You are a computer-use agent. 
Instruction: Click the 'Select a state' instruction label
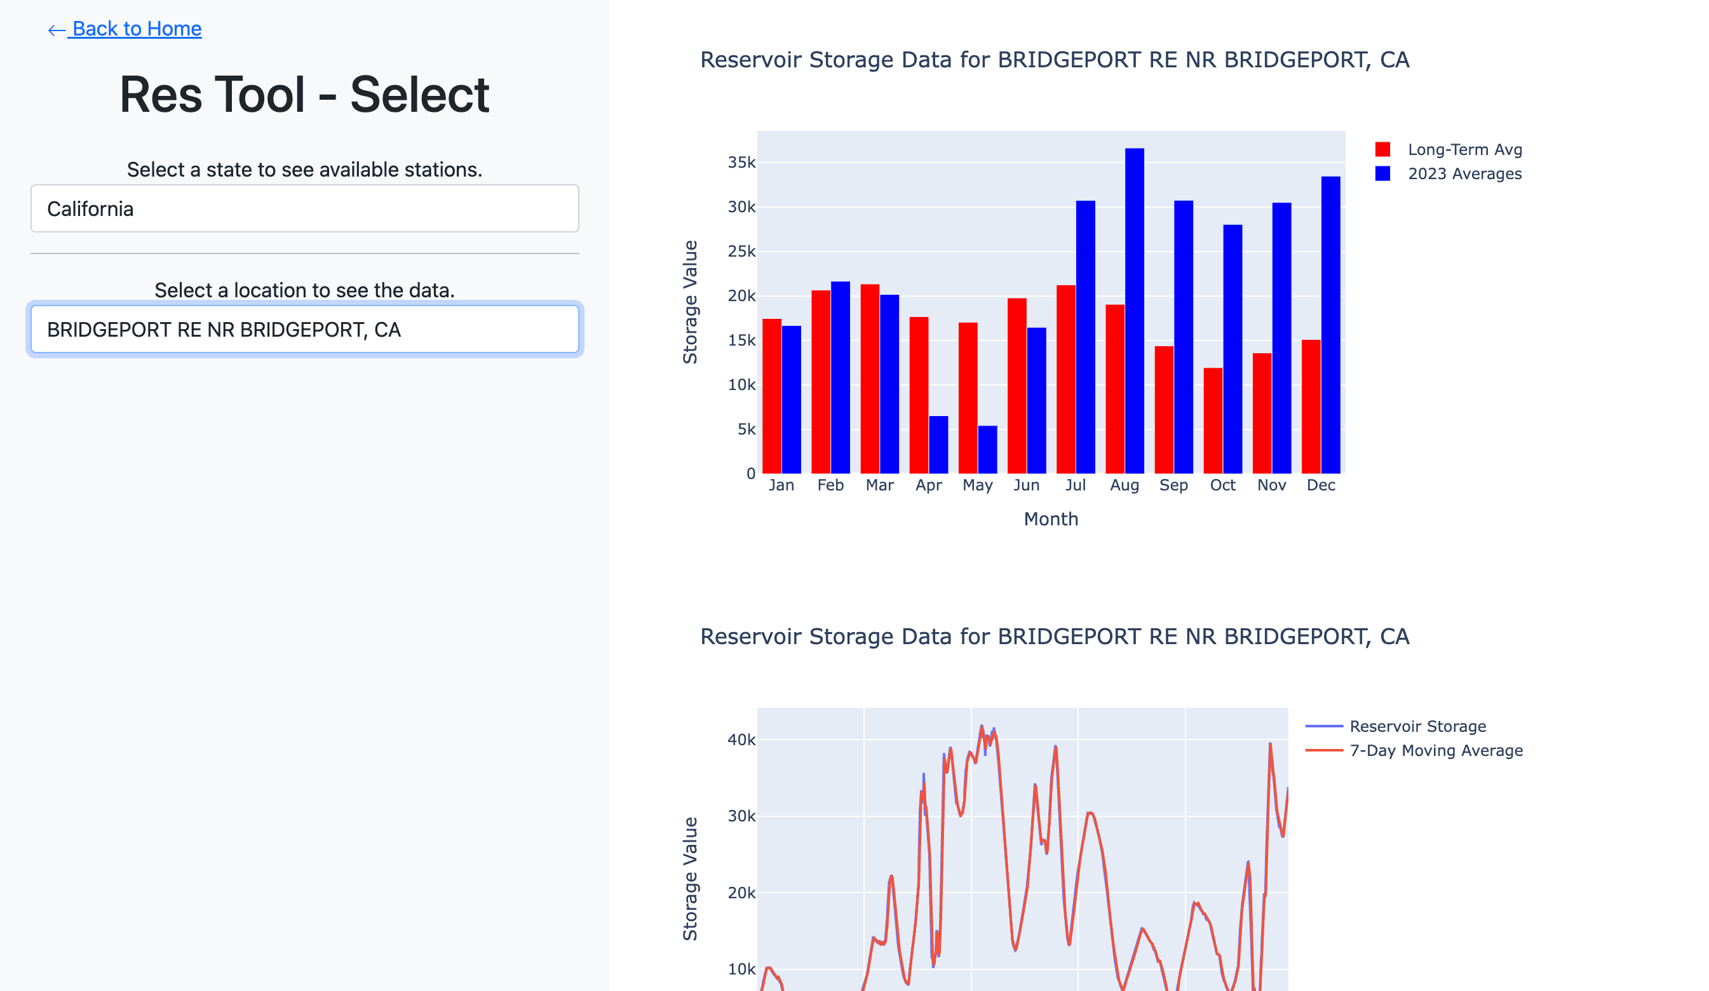point(304,170)
